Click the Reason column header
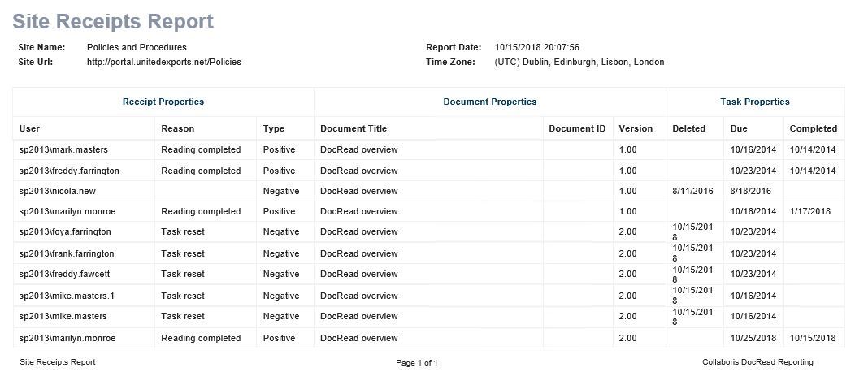The height and width of the screenshot is (385, 855). (x=177, y=128)
